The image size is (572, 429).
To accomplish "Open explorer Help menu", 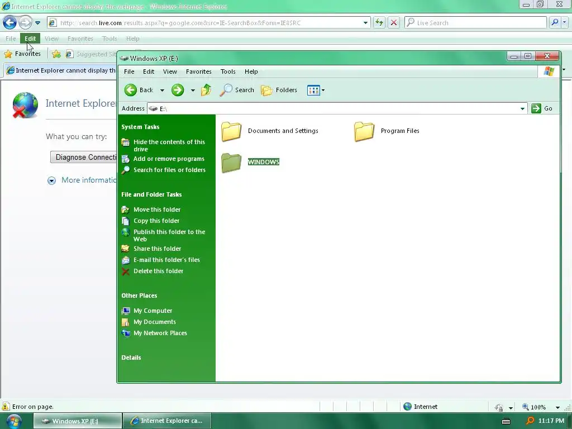I will (251, 71).
